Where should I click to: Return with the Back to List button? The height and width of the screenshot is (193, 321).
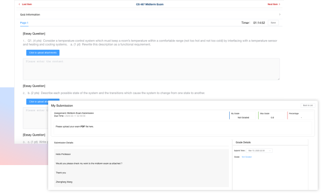308,106
